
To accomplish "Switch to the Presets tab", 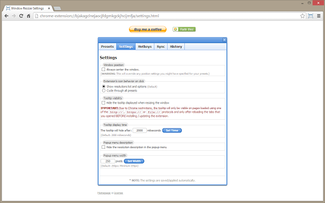I will click(x=107, y=47).
